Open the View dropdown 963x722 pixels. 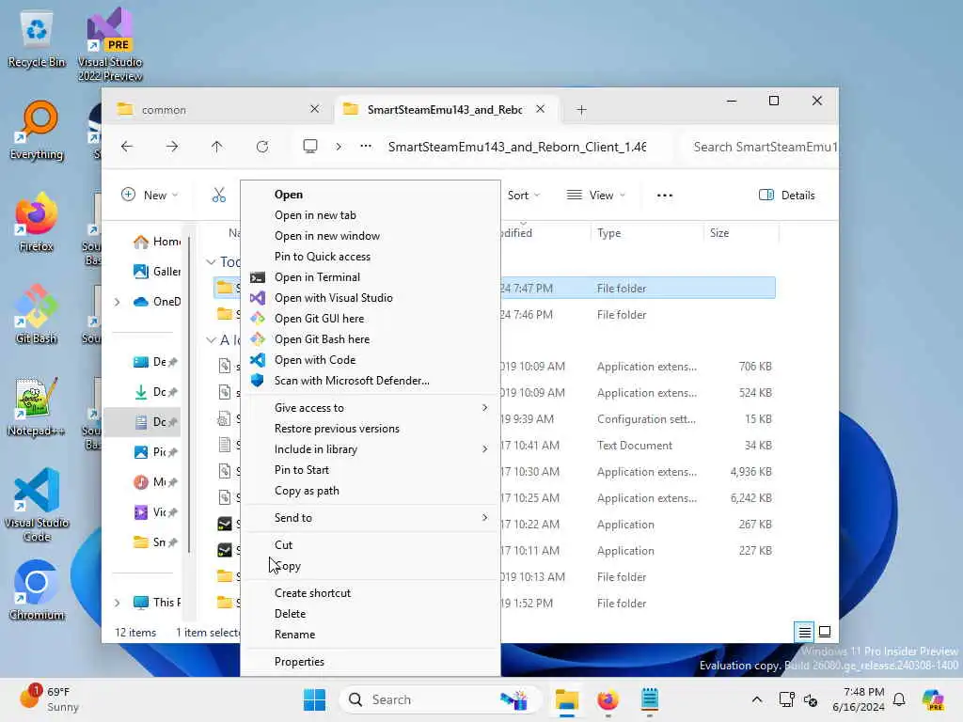595,196
